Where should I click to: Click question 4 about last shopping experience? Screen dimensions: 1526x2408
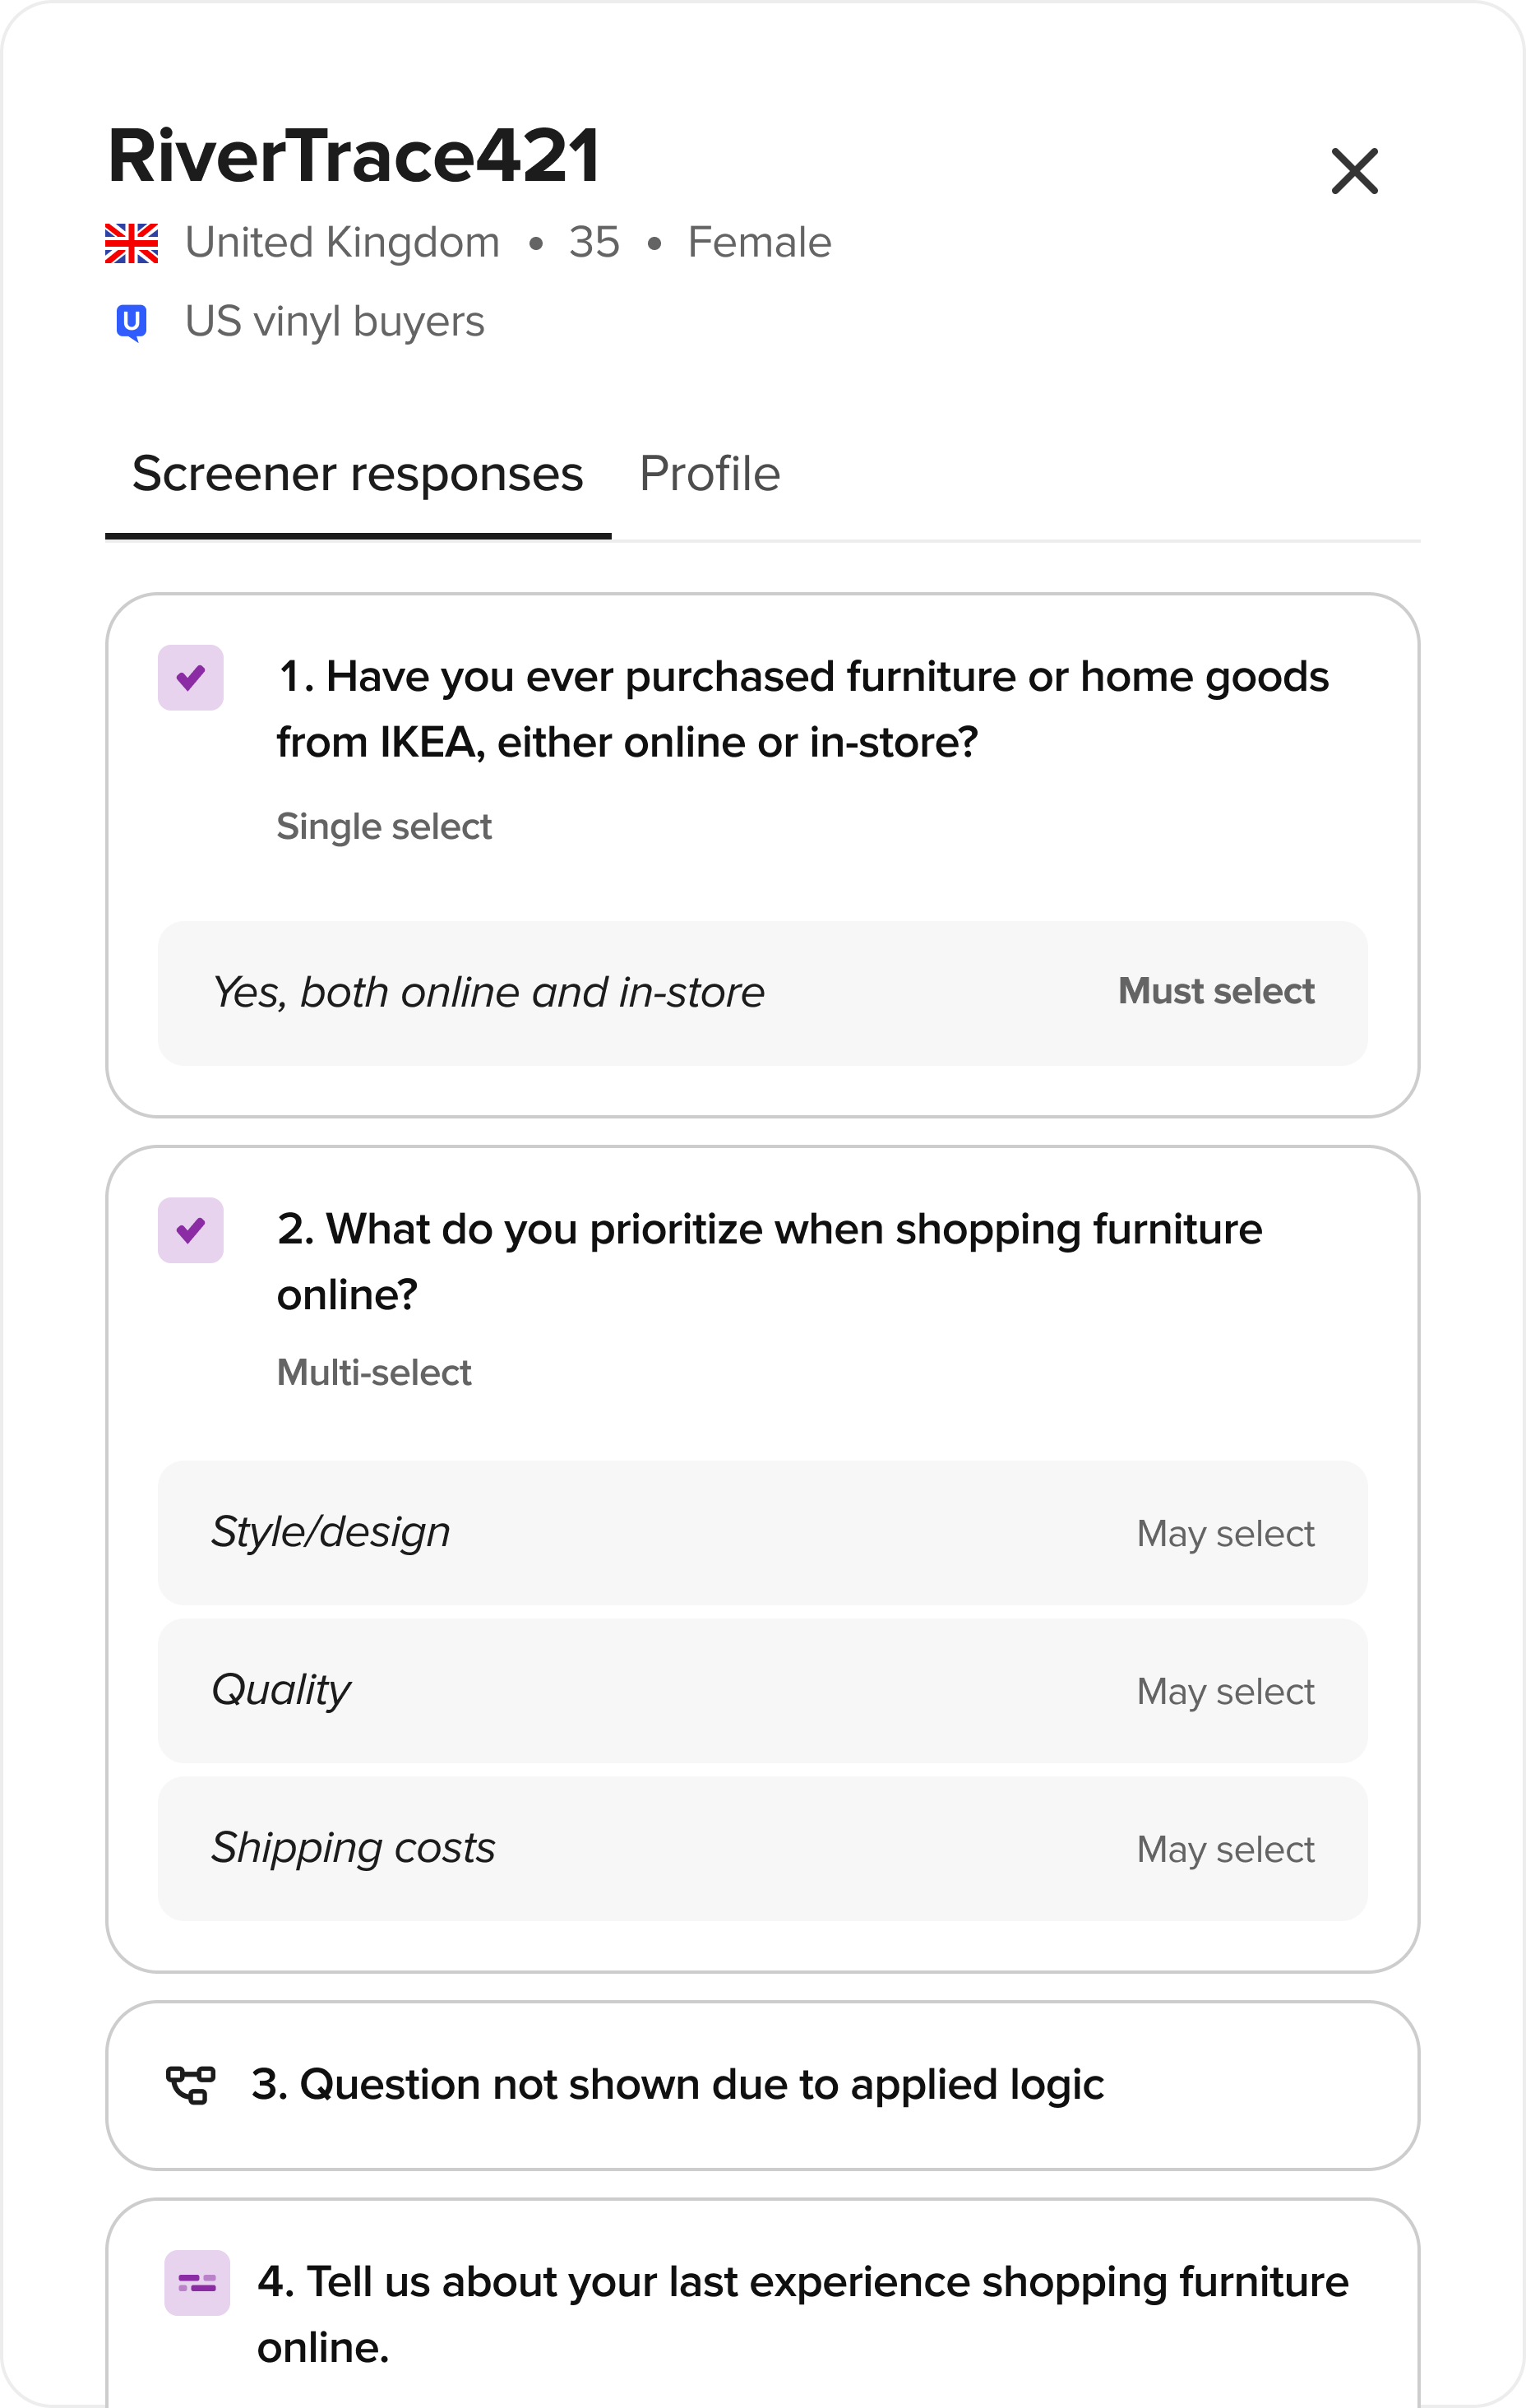click(802, 2314)
